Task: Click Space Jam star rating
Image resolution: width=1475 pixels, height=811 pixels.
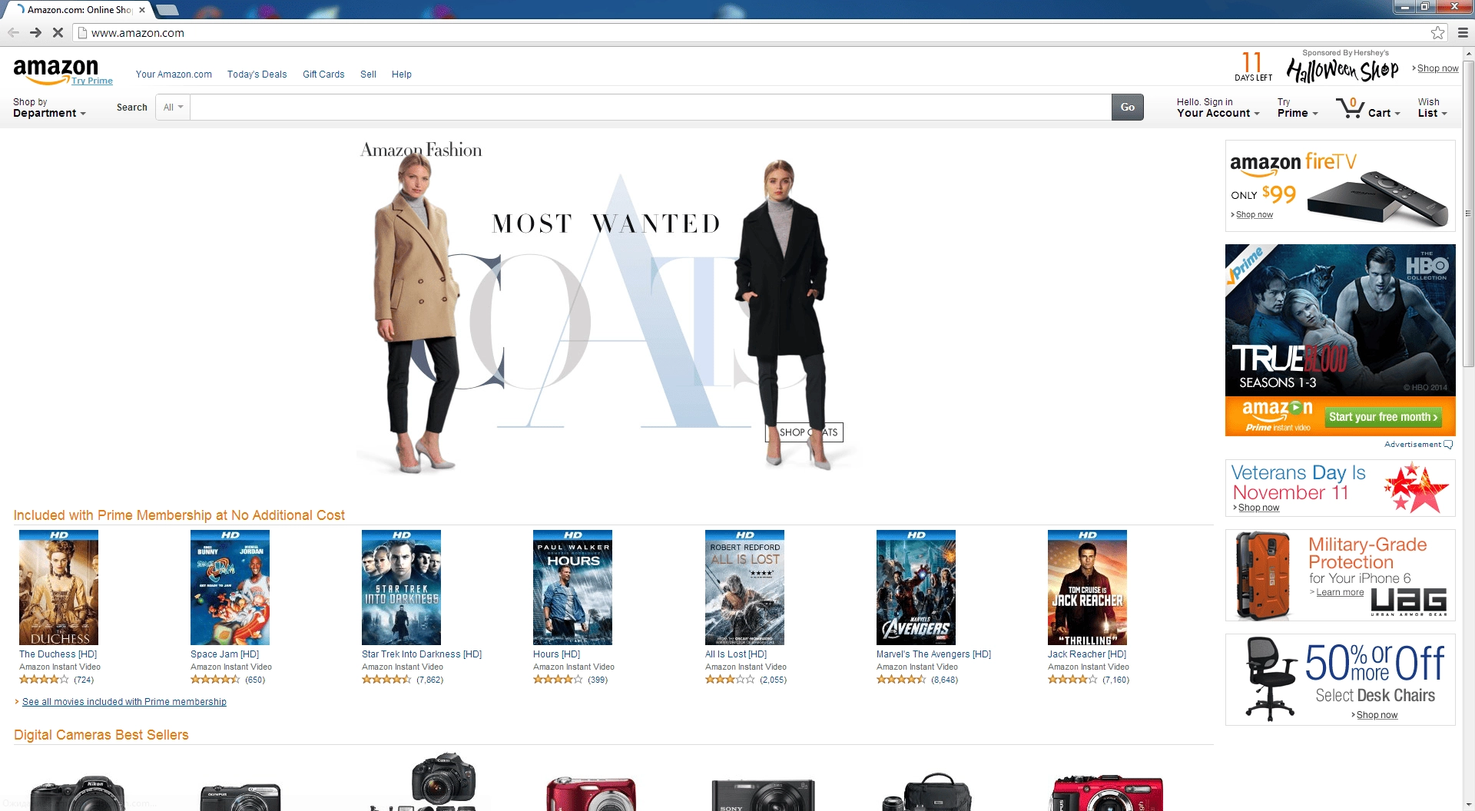Action: tap(215, 680)
